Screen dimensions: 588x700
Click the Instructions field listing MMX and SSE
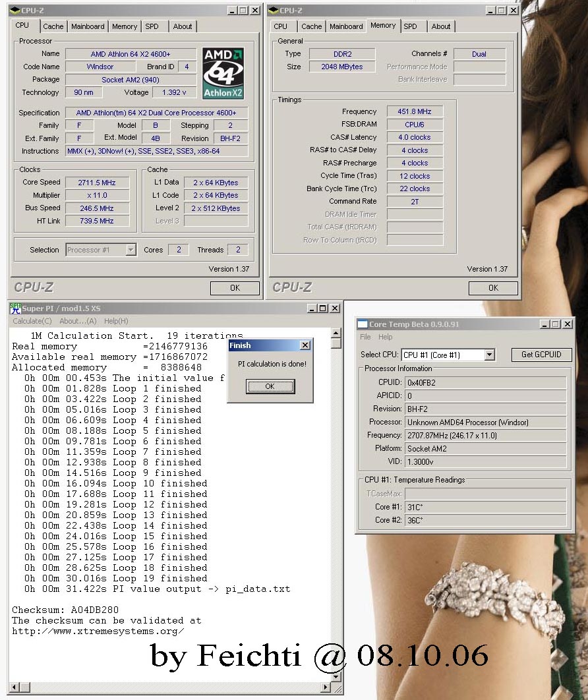coord(156,151)
